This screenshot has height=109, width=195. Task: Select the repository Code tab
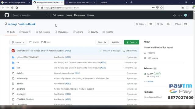pyautogui.click(x=11, y=32)
